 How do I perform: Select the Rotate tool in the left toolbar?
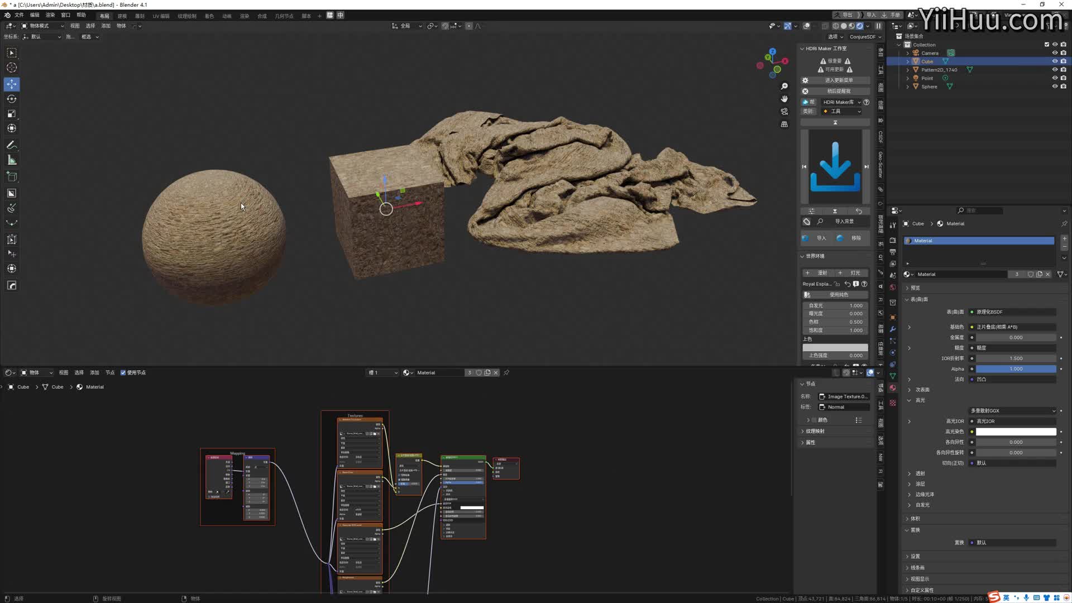point(11,99)
